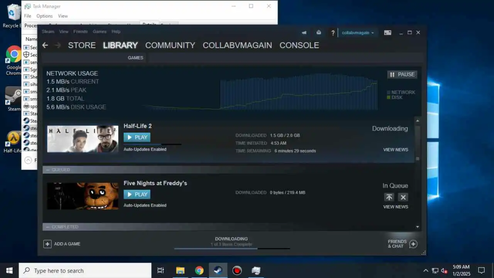The width and height of the screenshot is (494, 278).
Task: Click the Five Nights at Freddy's thumbnail
Action: pyautogui.click(x=83, y=196)
